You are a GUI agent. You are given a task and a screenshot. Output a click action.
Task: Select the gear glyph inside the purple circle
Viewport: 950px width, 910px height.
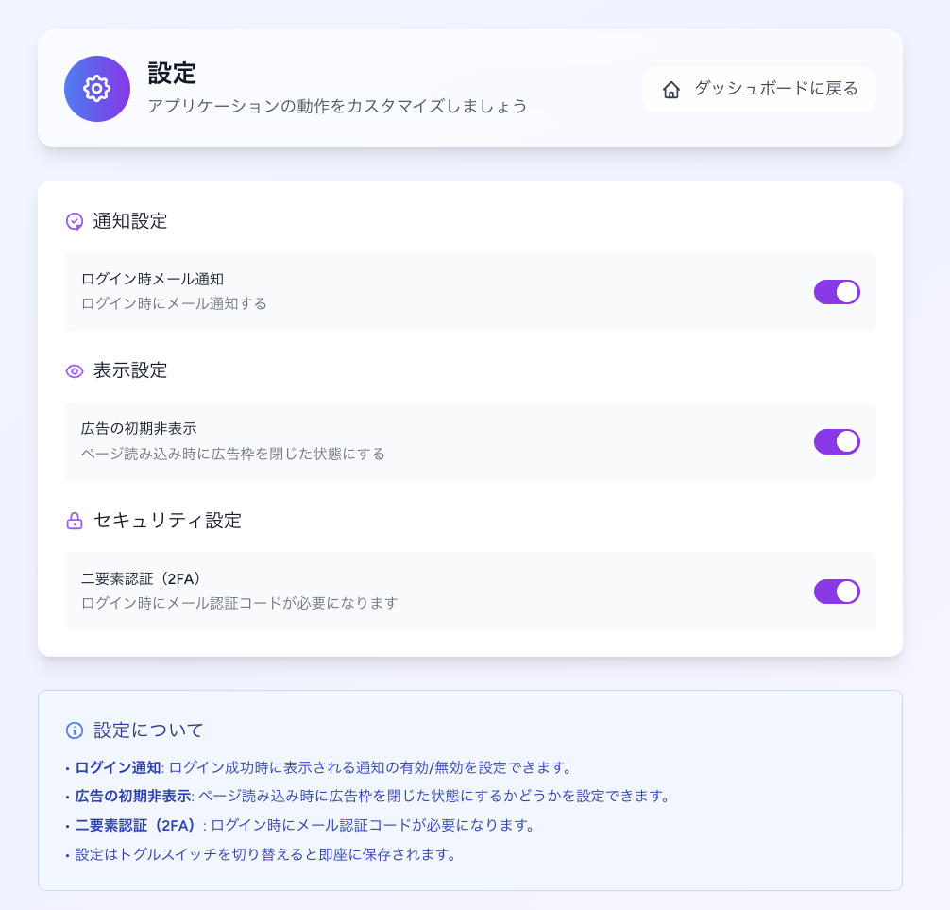coord(96,88)
